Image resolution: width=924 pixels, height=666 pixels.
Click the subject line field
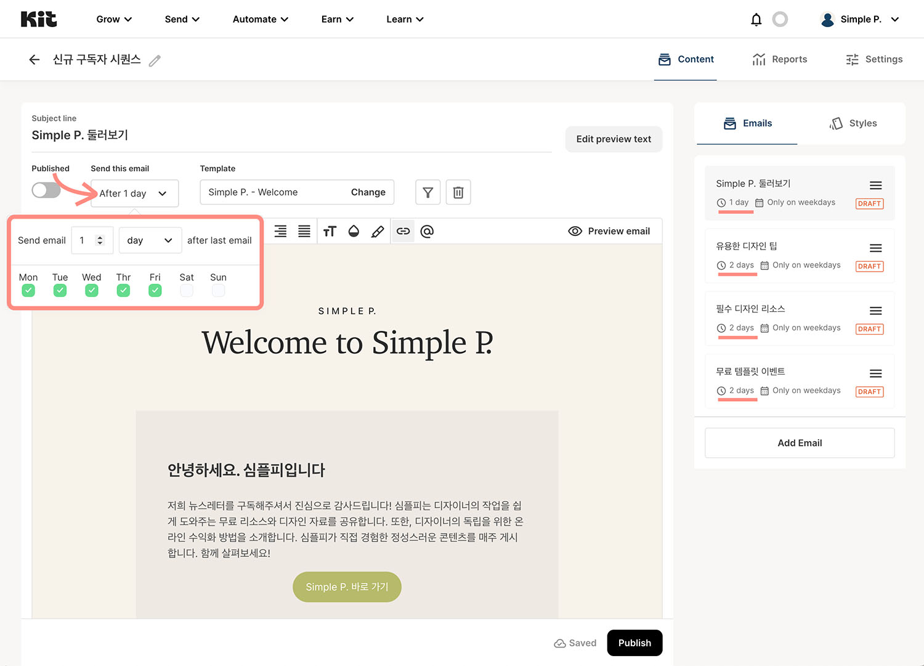pos(291,136)
